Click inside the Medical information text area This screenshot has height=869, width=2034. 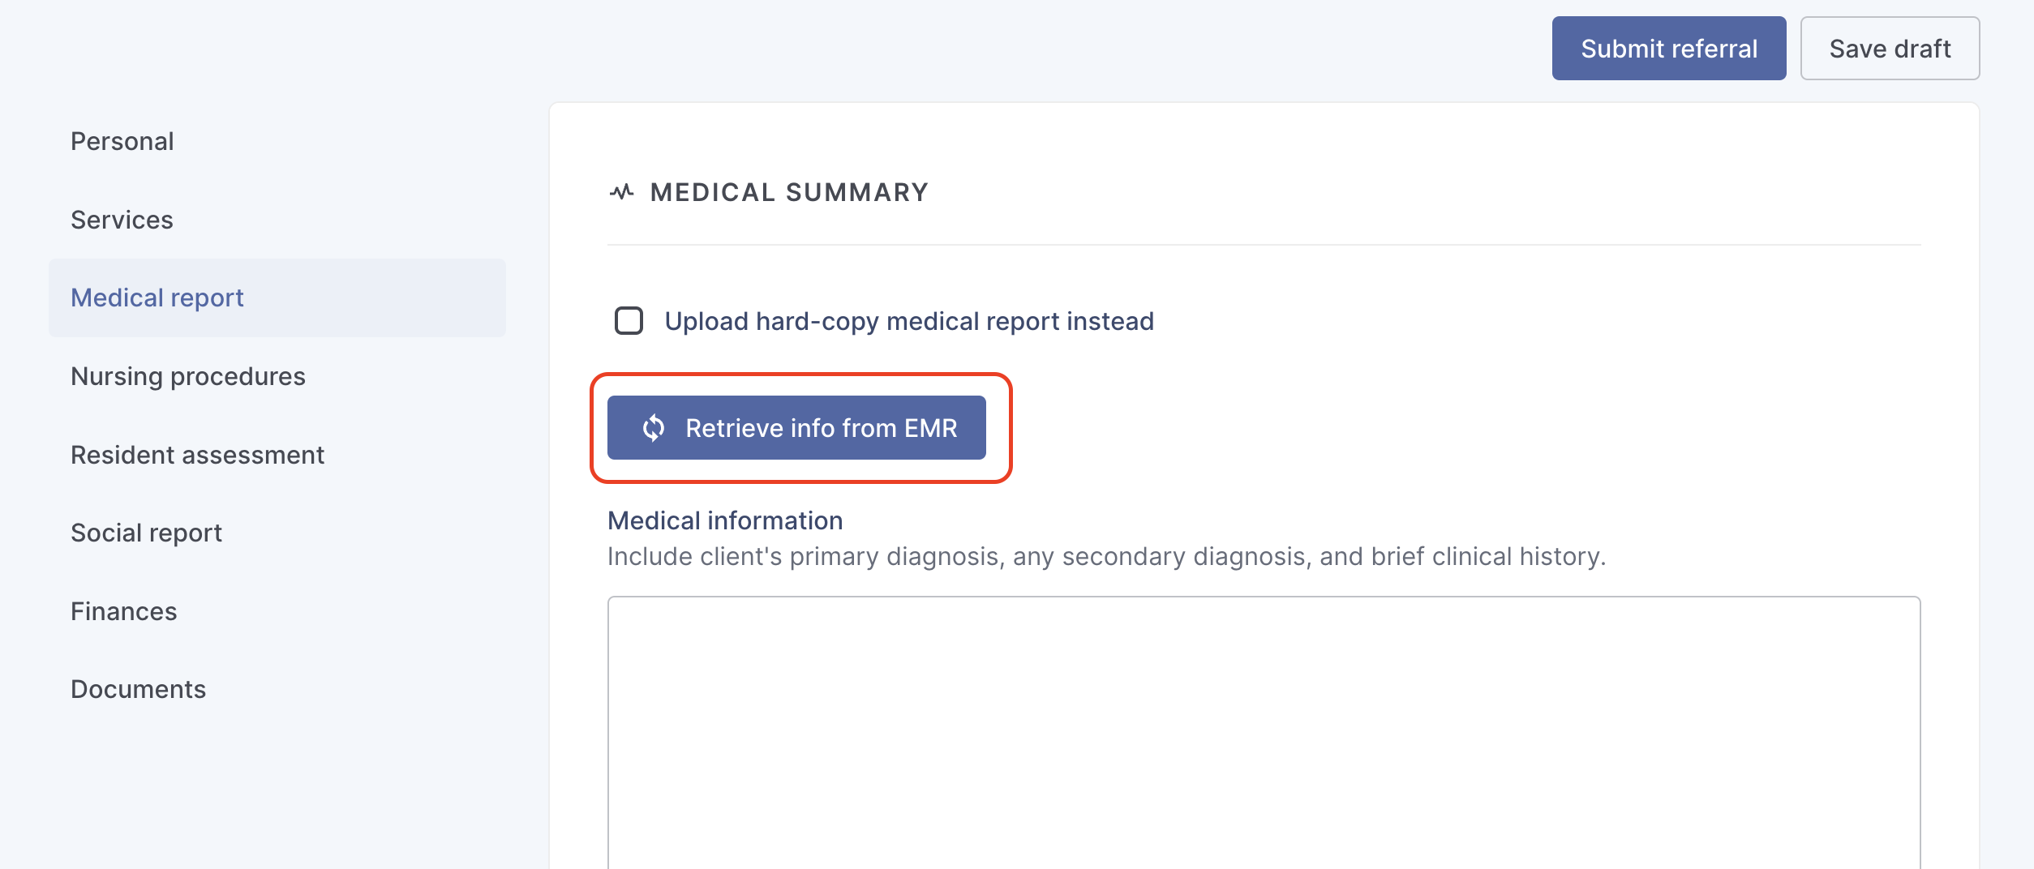tap(1264, 730)
